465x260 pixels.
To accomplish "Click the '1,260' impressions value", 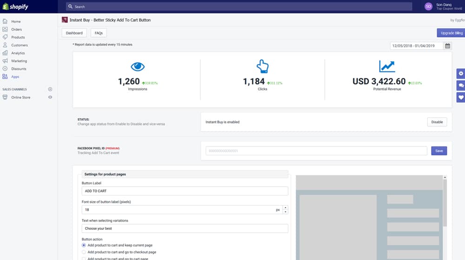I will pos(129,81).
